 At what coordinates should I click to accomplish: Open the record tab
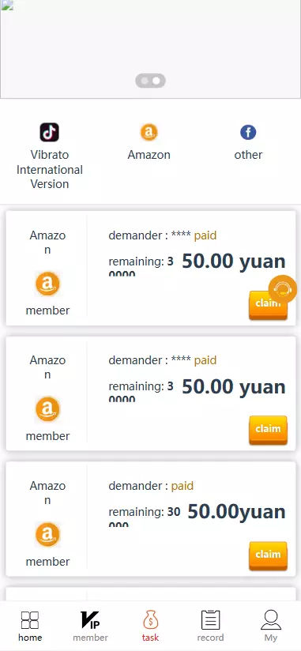tap(210, 626)
